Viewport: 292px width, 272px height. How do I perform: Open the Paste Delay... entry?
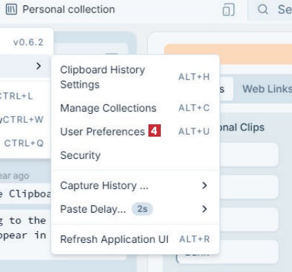135,209
